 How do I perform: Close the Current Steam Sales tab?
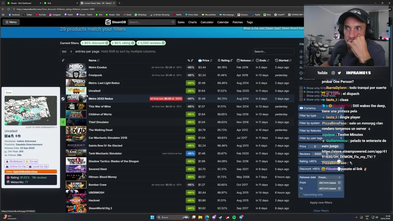coord(114,3)
